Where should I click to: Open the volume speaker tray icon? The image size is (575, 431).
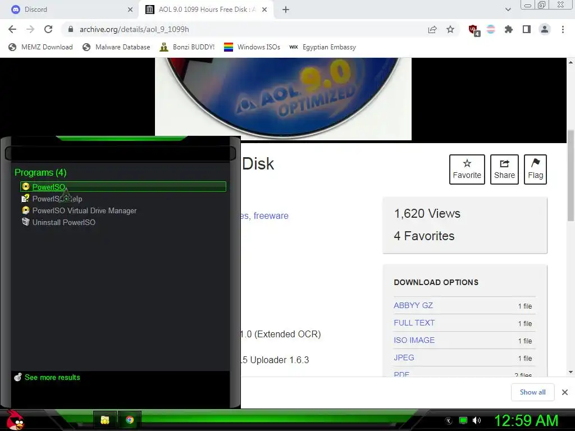click(x=477, y=420)
